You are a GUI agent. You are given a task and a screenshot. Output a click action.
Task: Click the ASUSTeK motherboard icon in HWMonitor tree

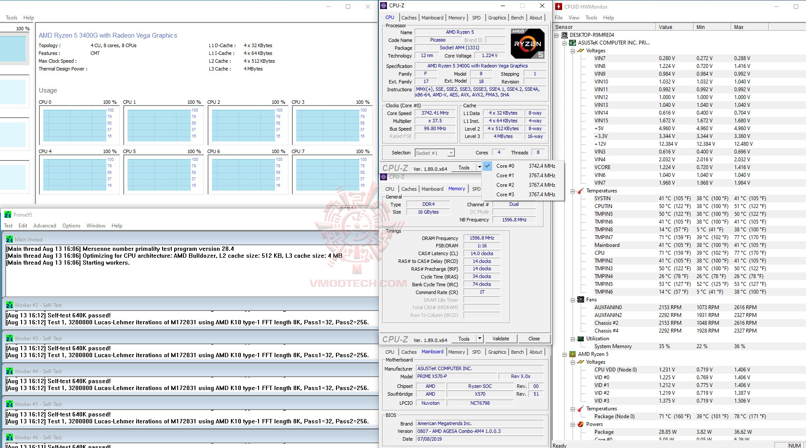[x=573, y=43]
